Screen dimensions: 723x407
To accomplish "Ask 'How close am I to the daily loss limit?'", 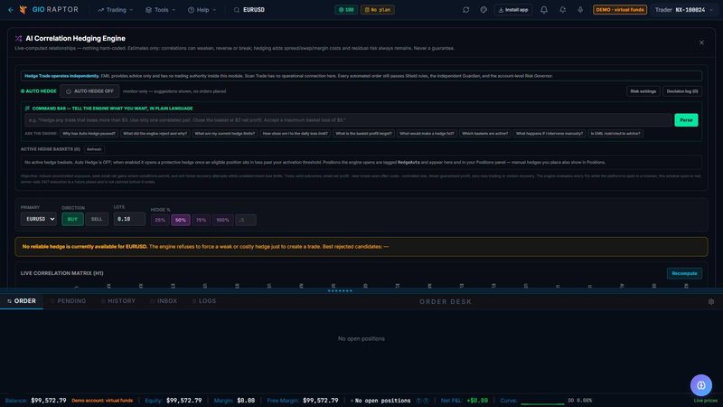I will click(296, 133).
